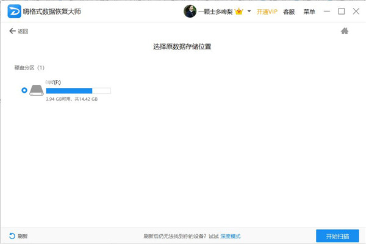366x244 pixels.
Task: Click the F: drive usage bar
Action: click(x=78, y=90)
